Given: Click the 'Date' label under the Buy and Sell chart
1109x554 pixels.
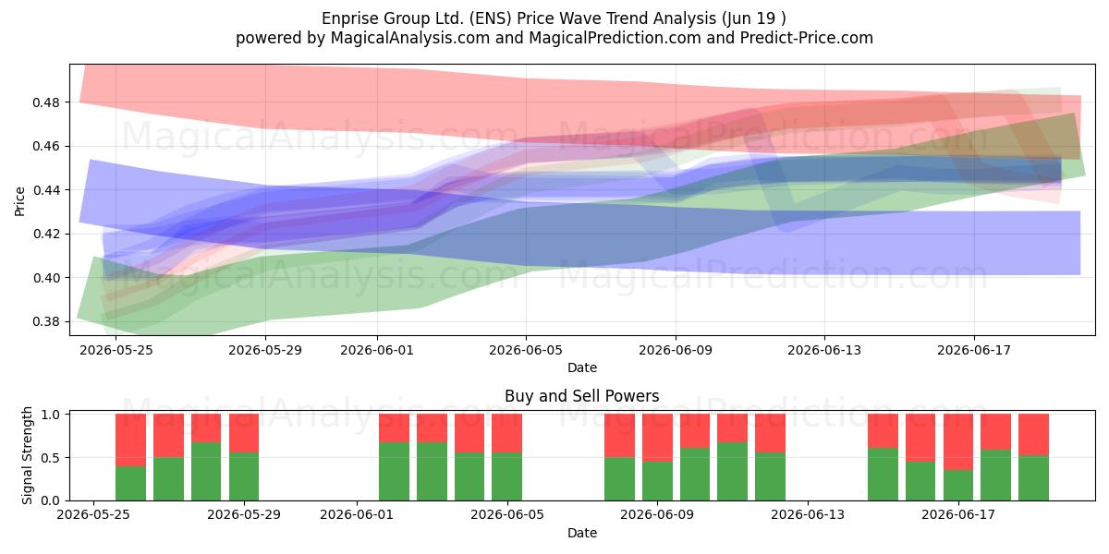Looking at the screenshot, I should (x=582, y=533).
